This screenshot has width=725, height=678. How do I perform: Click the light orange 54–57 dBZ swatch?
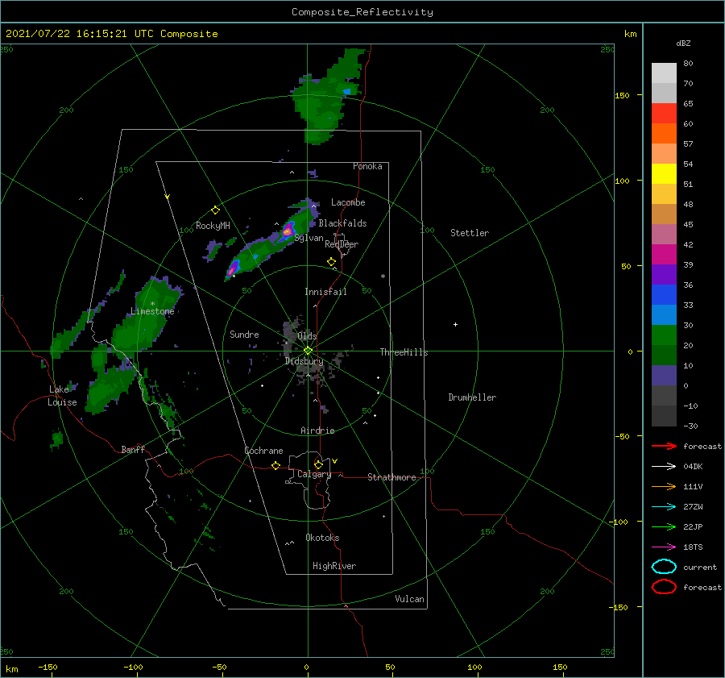click(664, 154)
